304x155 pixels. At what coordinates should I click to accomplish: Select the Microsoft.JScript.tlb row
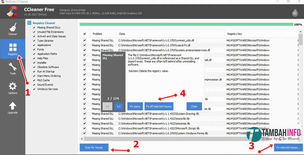189,128
